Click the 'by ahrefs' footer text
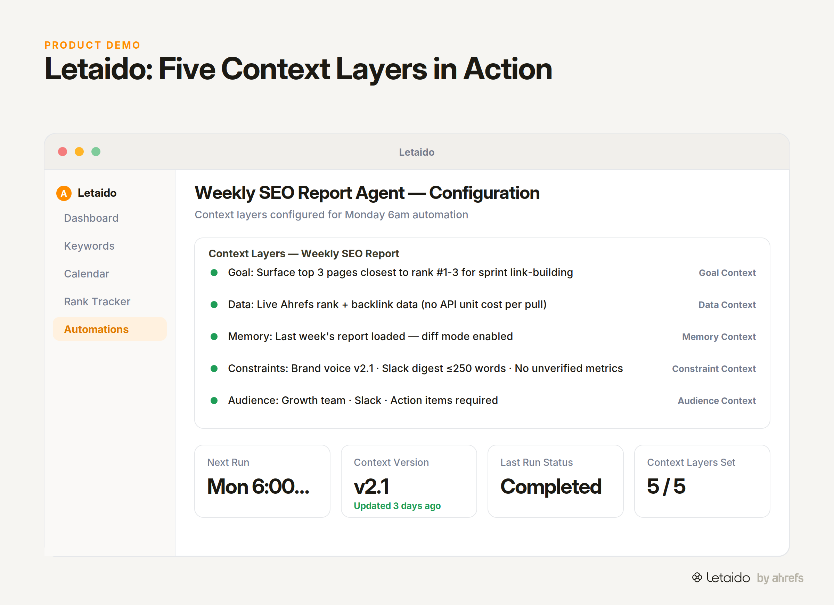 pos(780,578)
